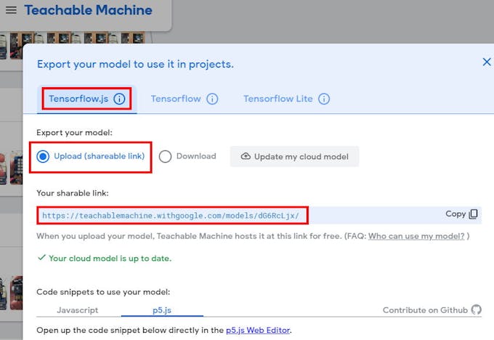Viewport: 494px width, 340px height.
Task: Click the copy clipboard icon
Action: pyautogui.click(x=473, y=214)
